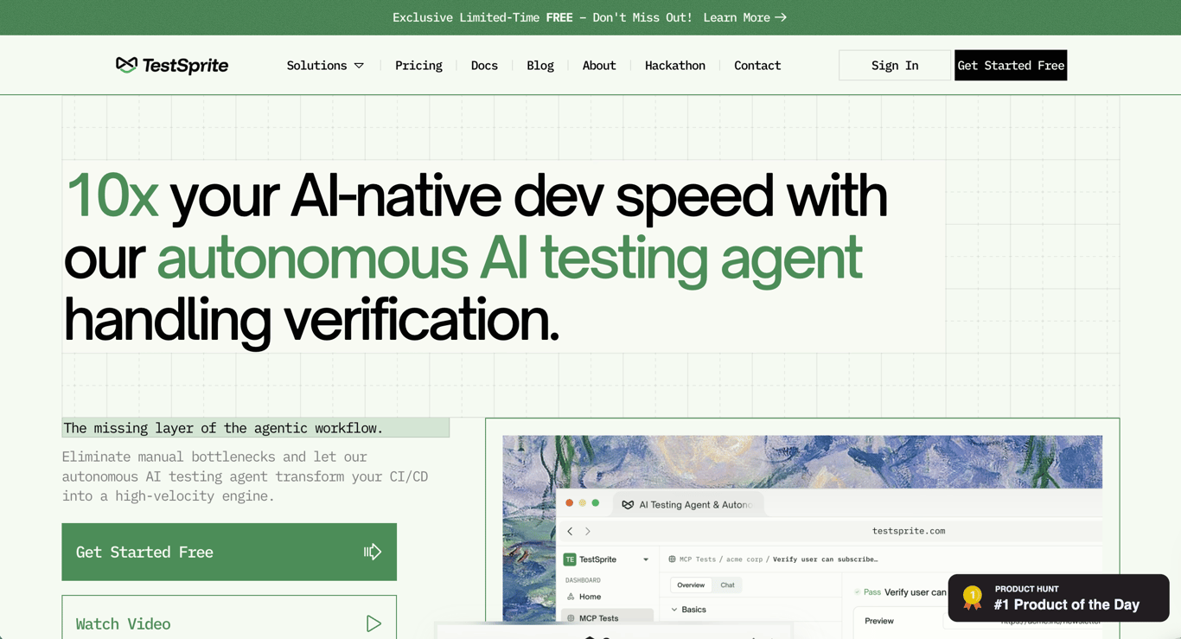Select the AI Testing Agent browser tab
This screenshot has width=1181, height=639.
[x=686, y=505]
